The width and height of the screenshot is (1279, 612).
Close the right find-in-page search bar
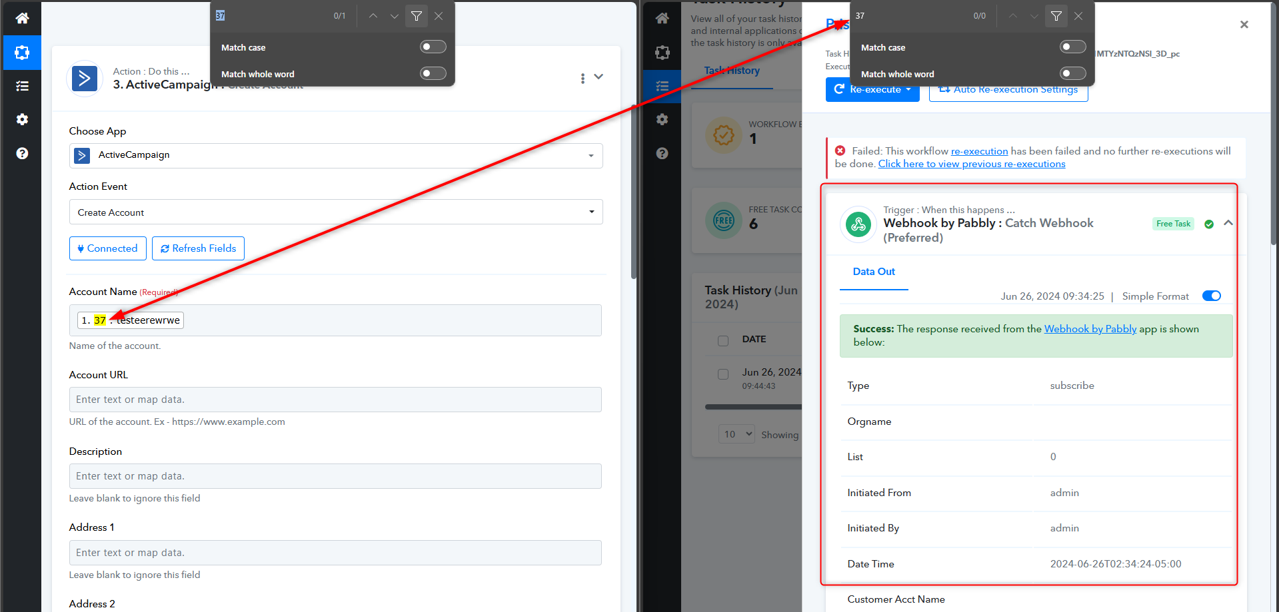click(x=1078, y=16)
